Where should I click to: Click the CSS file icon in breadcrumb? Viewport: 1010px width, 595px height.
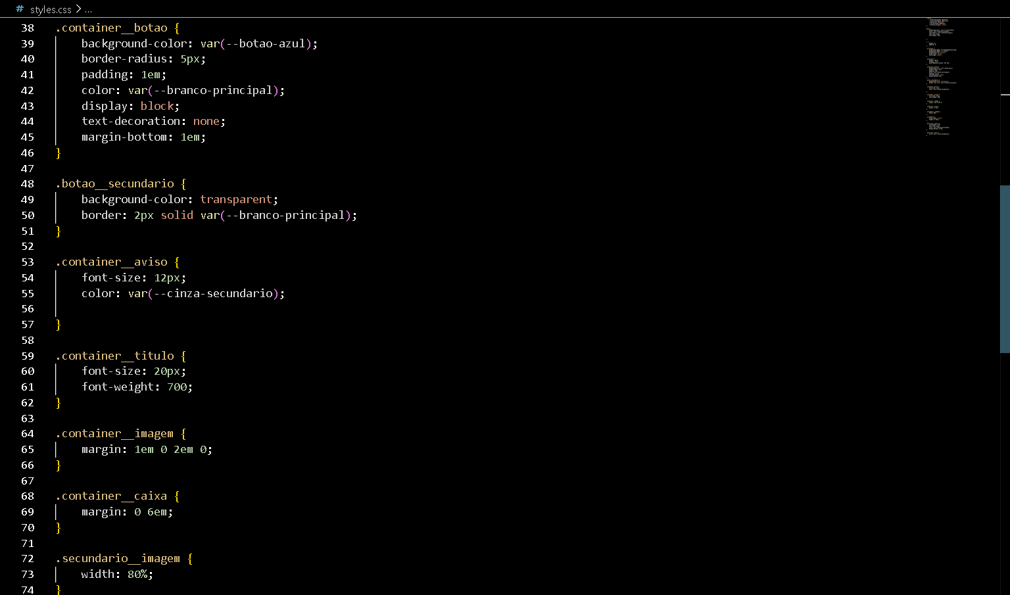tap(20, 9)
